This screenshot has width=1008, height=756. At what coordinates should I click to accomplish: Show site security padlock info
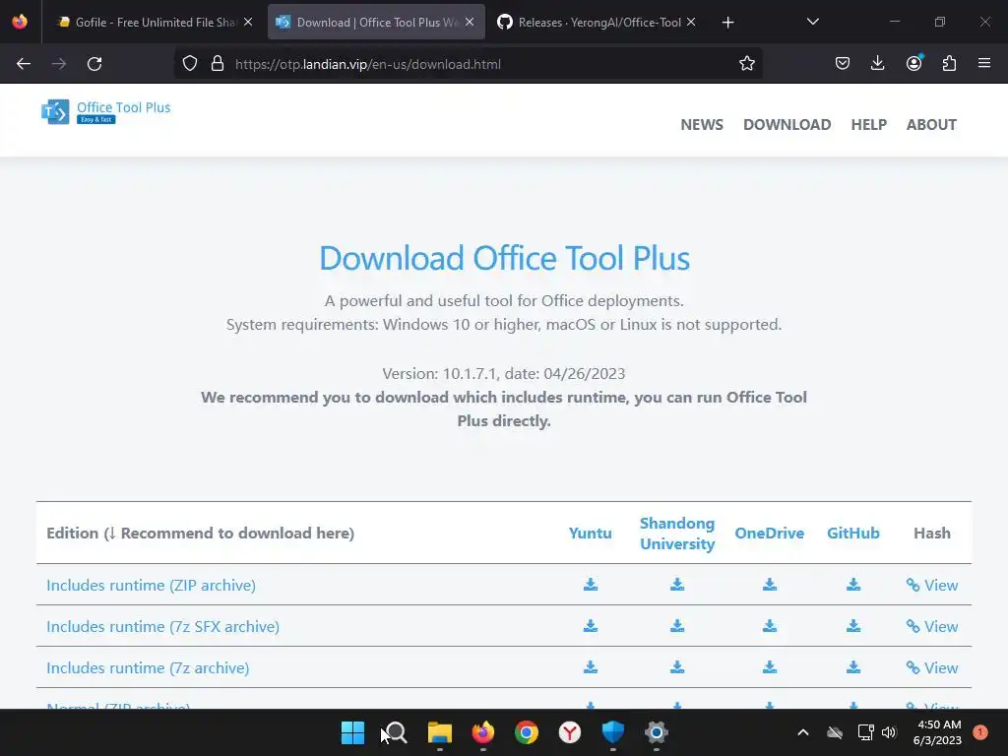tap(218, 64)
